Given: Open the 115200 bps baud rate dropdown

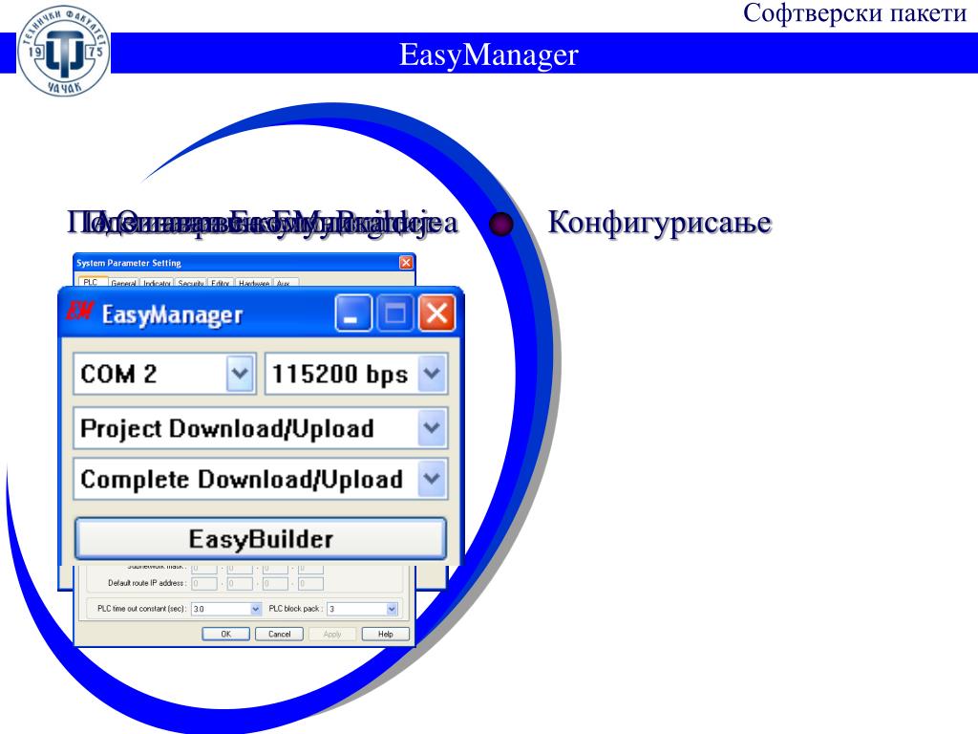Looking at the screenshot, I should pyautogui.click(x=432, y=374).
